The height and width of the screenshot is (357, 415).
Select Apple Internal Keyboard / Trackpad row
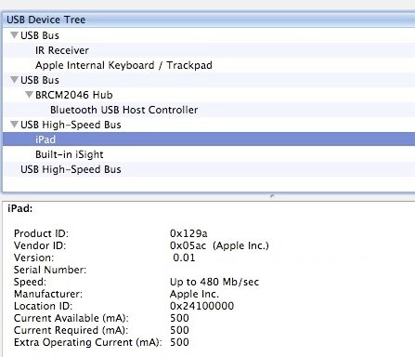[x=209, y=65]
